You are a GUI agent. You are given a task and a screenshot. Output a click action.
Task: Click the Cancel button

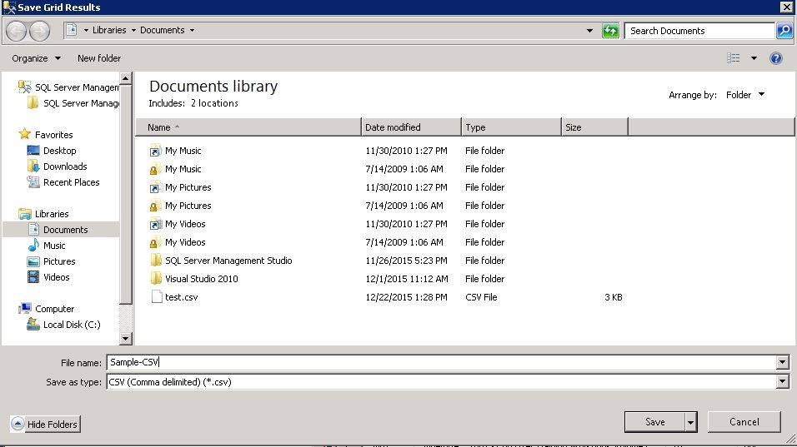(x=744, y=422)
